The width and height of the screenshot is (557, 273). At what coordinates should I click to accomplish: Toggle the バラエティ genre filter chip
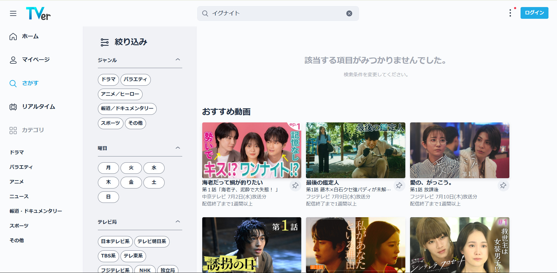[136, 80]
